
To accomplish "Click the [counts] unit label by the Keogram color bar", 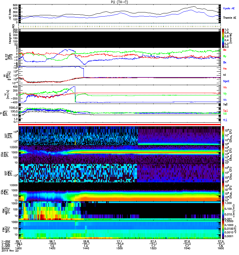I will (231, 38).
